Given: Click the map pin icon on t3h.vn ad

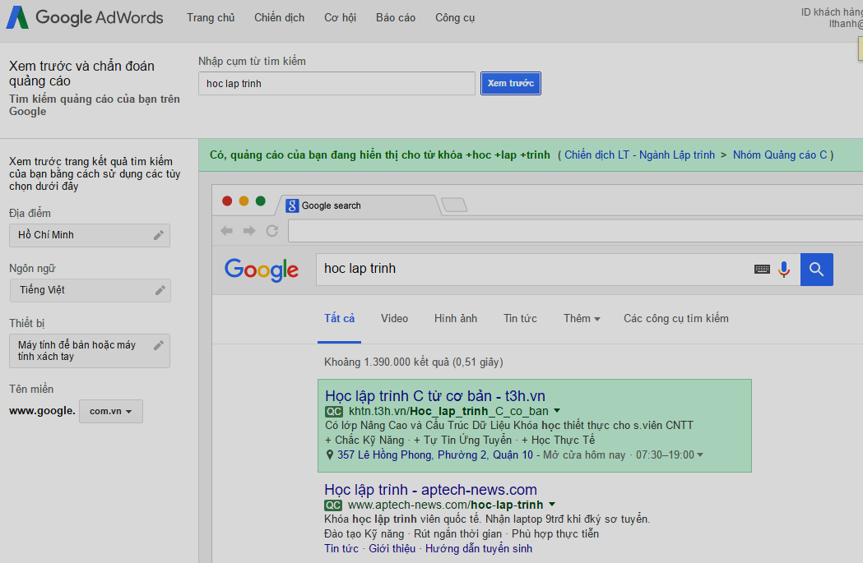Looking at the screenshot, I should (330, 455).
